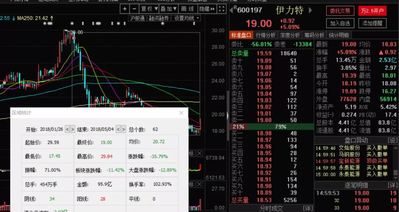Click the 最低价 17.45 value

coord(54,156)
